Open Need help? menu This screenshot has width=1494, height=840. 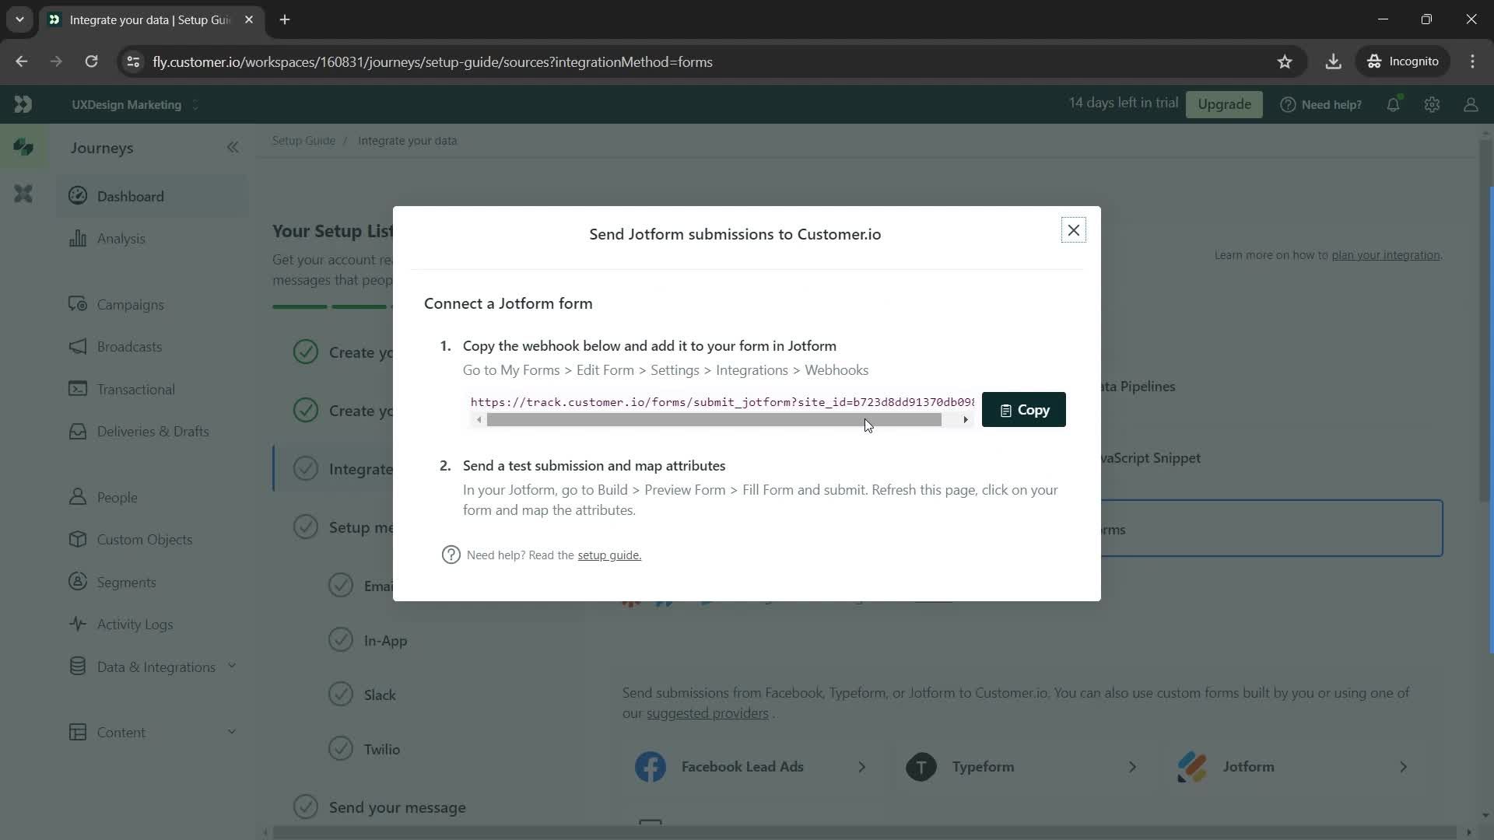(1320, 105)
